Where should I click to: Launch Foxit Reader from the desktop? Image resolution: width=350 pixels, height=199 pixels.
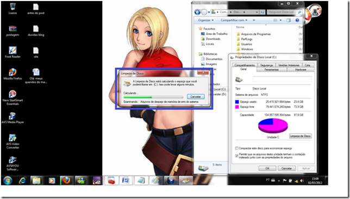(12, 52)
